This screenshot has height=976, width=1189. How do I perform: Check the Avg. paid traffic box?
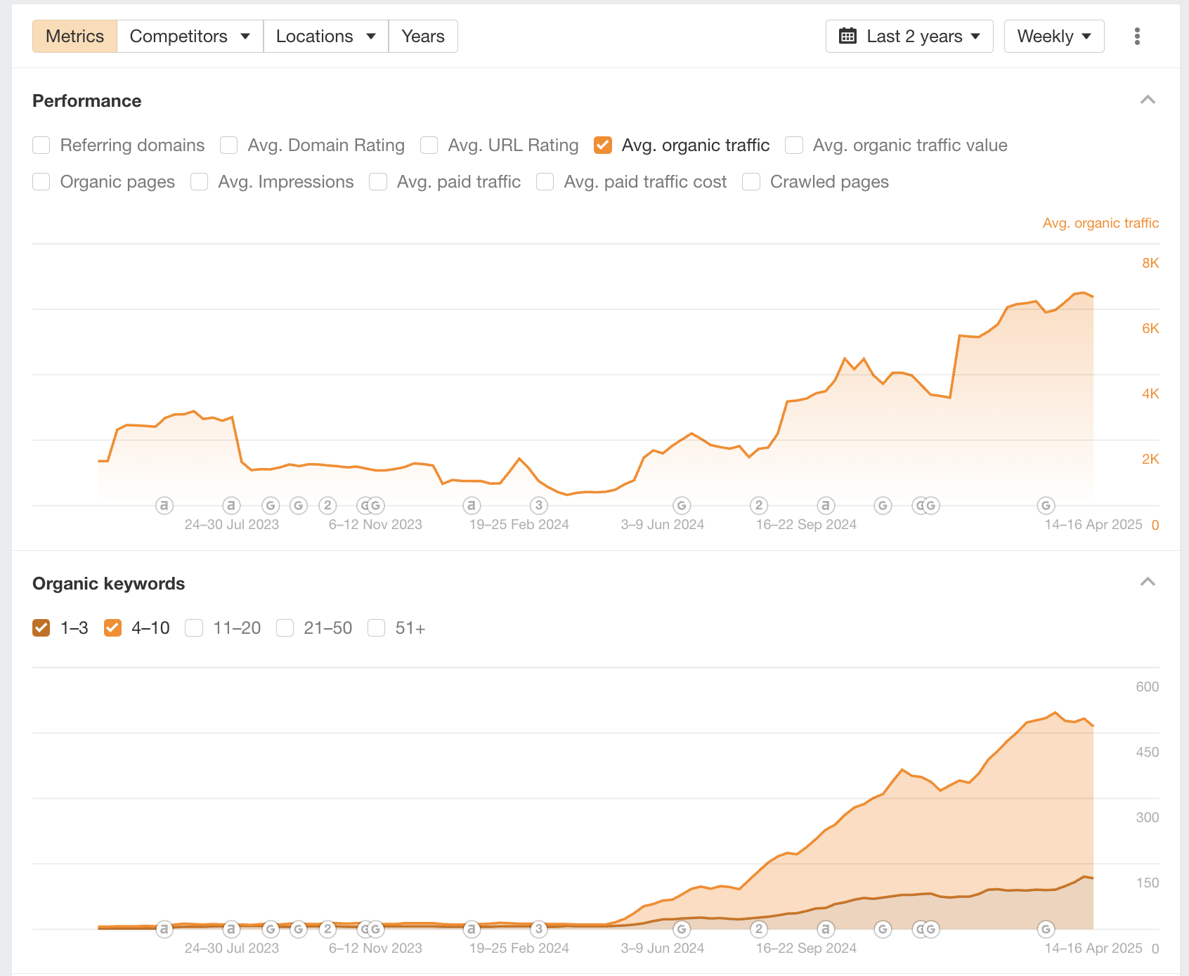pos(378,182)
